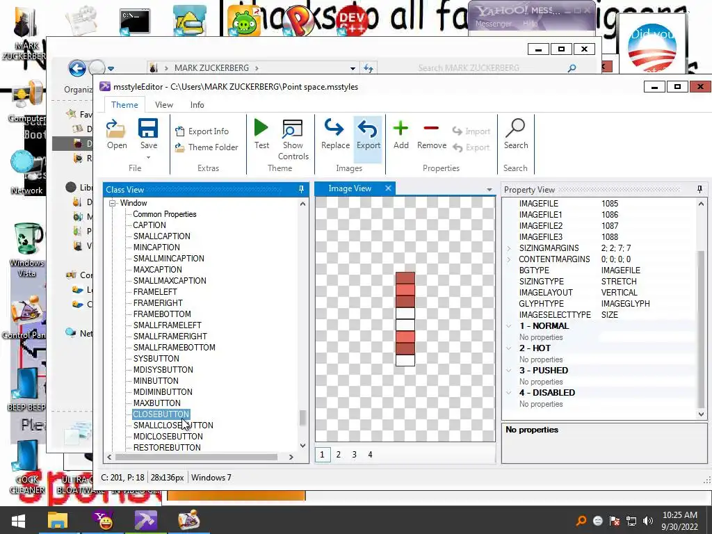712x534 pixels.
Task: Pin the Class View panel
Action: pyautogui.click(x=301, y=189)
